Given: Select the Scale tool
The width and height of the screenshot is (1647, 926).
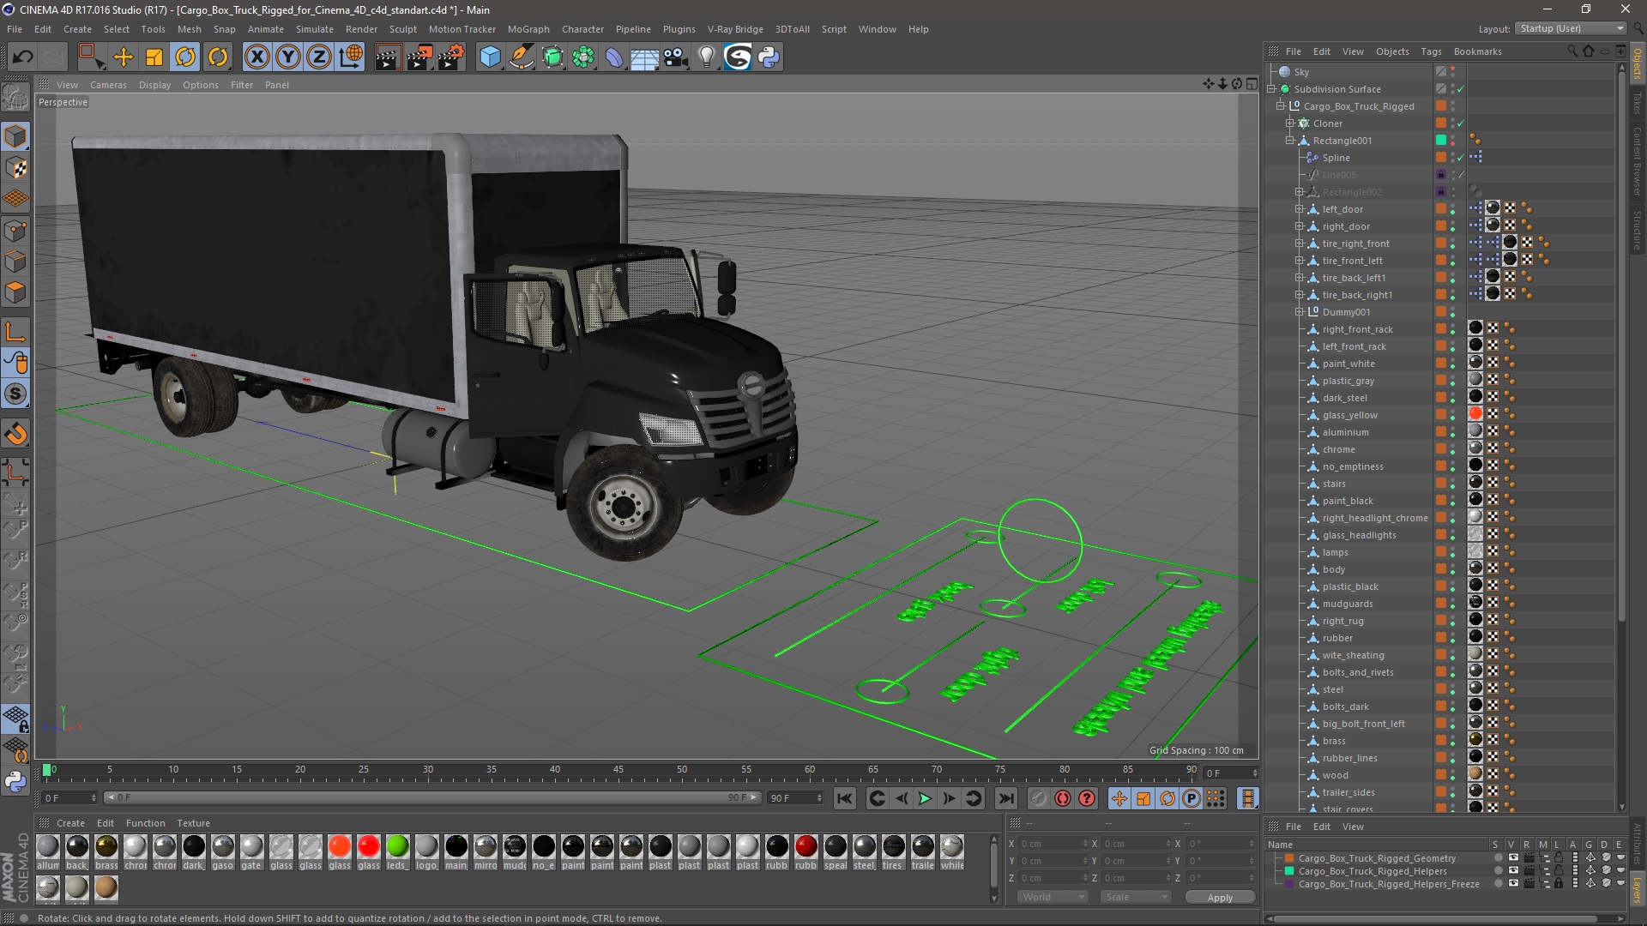Looking at the screenshot, I should point(154,57).
